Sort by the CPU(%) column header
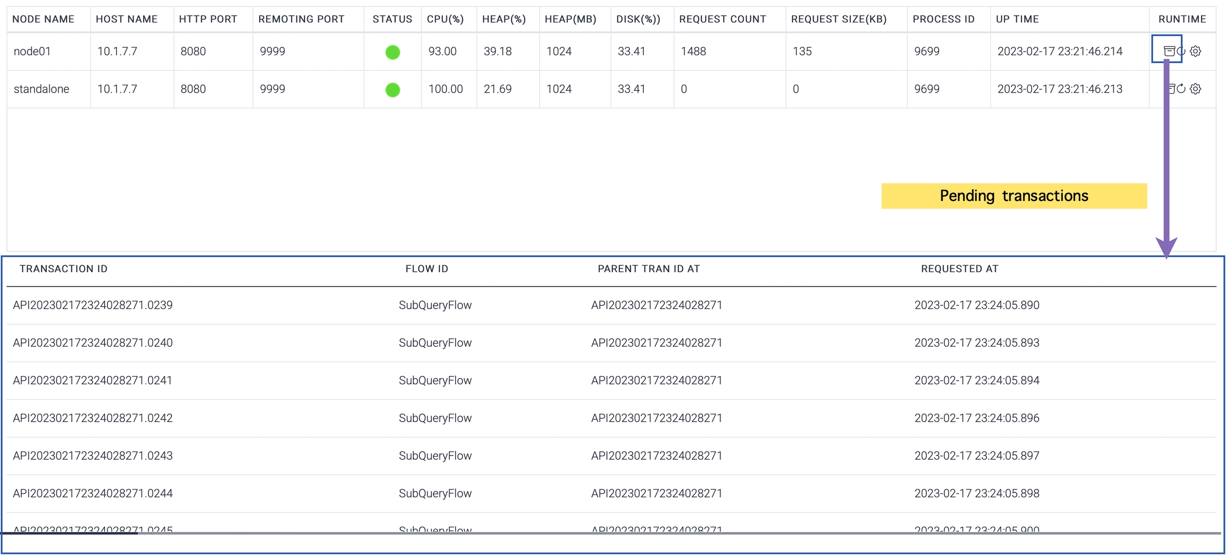This screenshot has width=1226, height=555. click(x=445, y=19)
